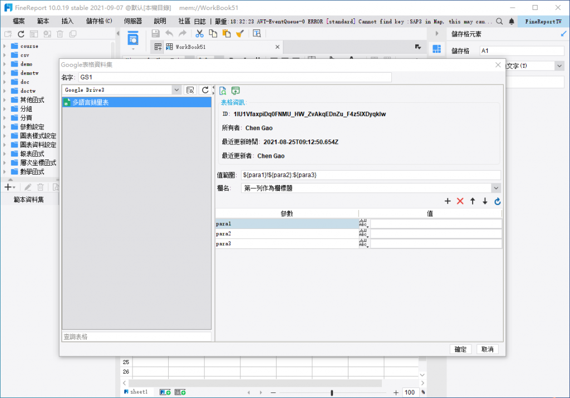570x398 pixels.
Task: Close the Google表格資料集 dialog
Action: click(498, 64)
